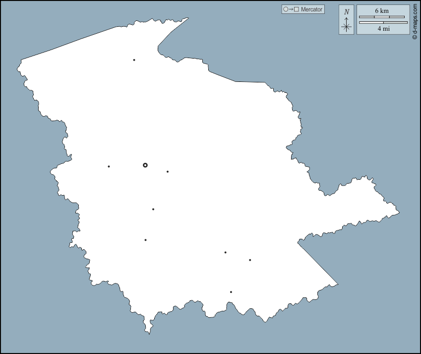
Task: Click the square symbol in the Mercator box
Action: 296,9
